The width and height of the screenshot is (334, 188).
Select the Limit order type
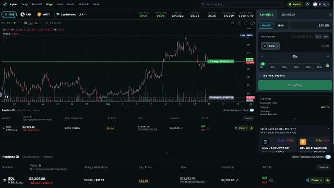coord(281,26)
